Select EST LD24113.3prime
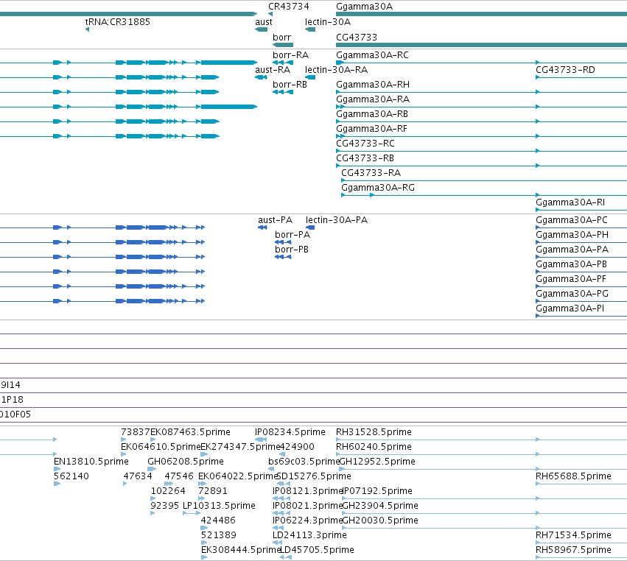 coord(309,535)
